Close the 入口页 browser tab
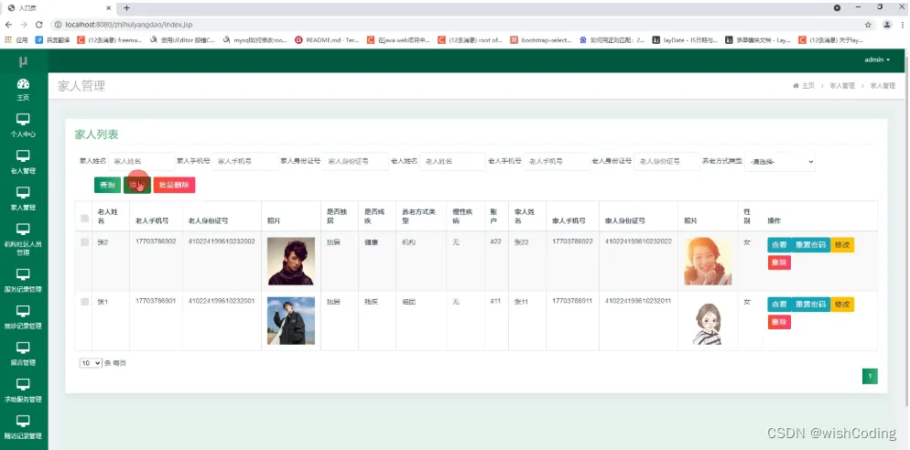 click(109, 8)
